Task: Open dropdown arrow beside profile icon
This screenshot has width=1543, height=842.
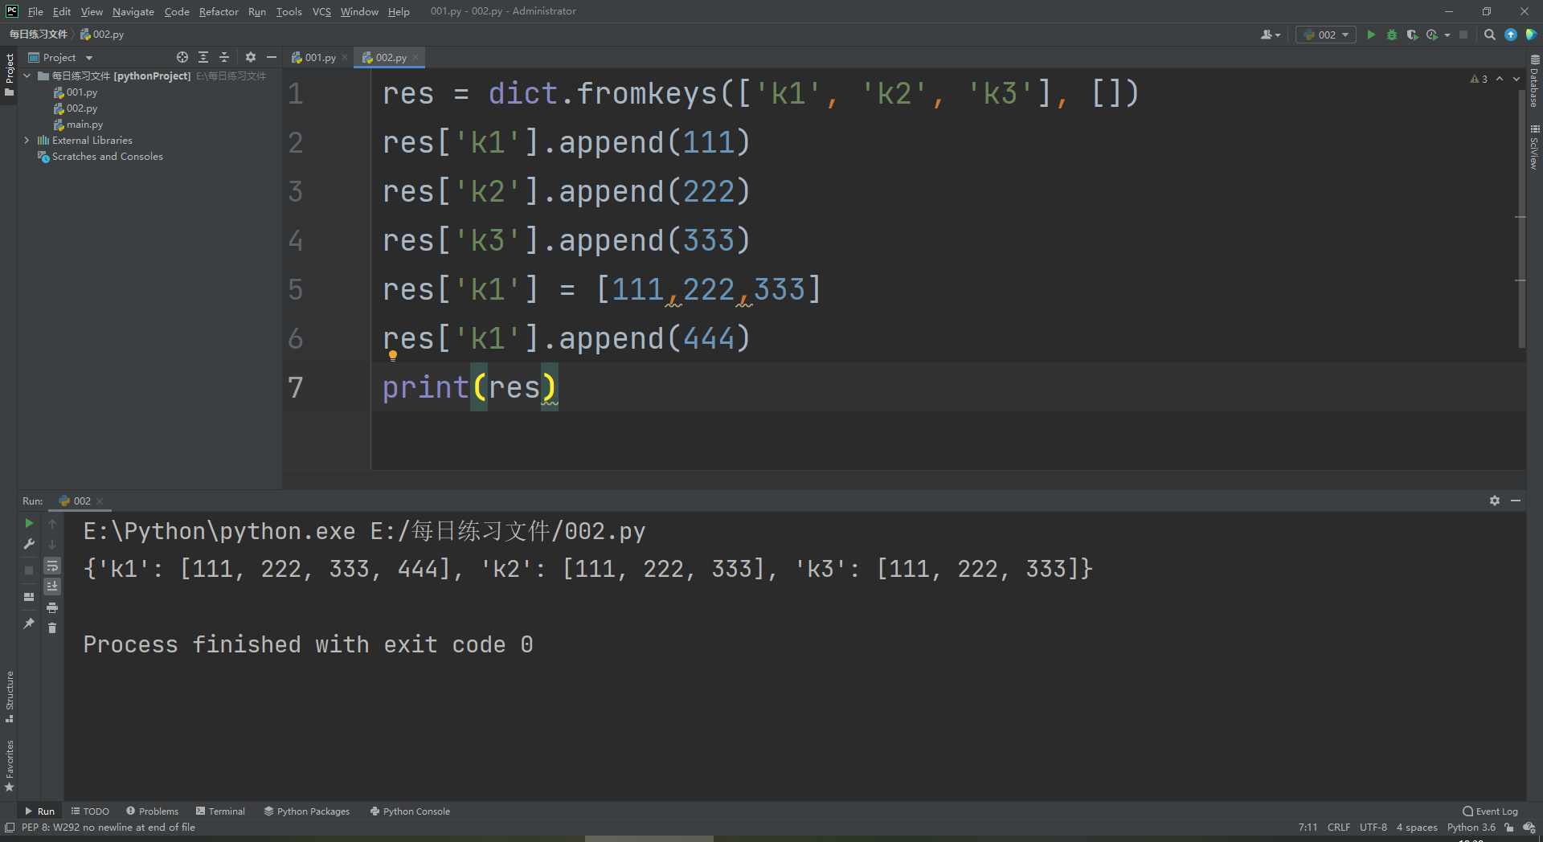Action: (x=1447, y=35)
